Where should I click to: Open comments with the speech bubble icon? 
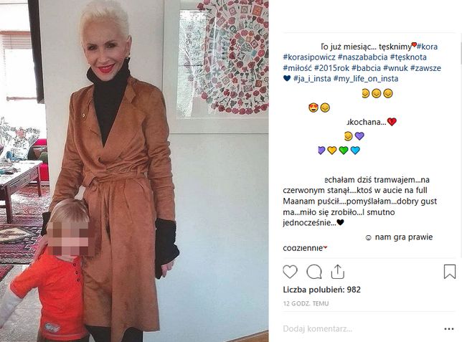point(314,272)
